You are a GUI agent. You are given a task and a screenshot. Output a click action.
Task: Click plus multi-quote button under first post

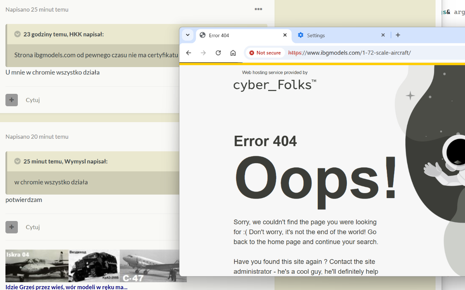[12, 100]
